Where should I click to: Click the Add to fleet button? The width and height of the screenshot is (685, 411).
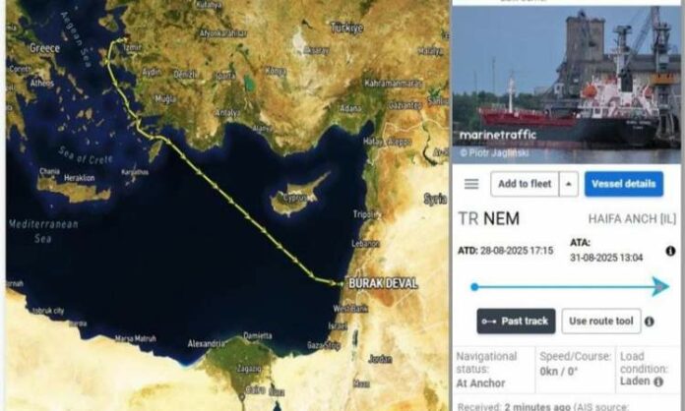tap(525, 184)
